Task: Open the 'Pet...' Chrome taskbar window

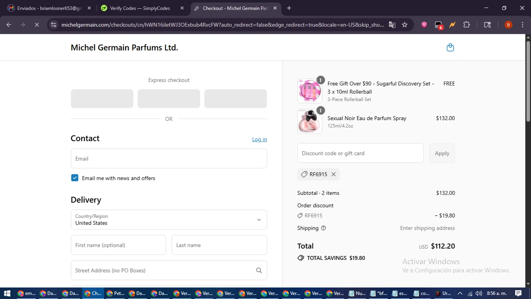Action: point(115,293)
